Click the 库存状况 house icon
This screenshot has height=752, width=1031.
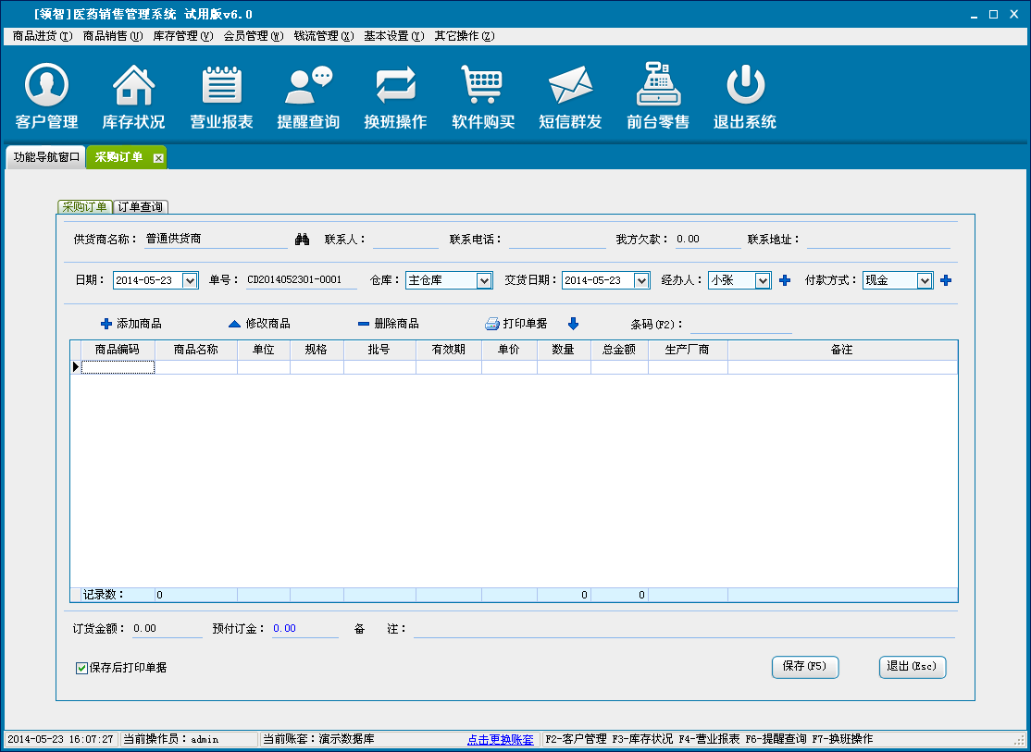point(133,86)
